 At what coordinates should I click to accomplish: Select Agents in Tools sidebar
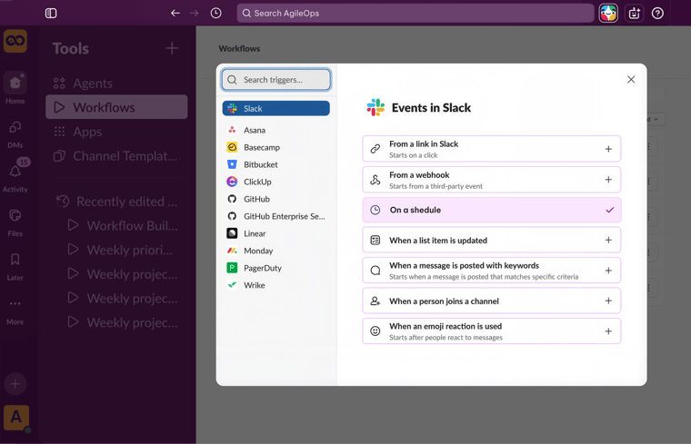point(116,84)
